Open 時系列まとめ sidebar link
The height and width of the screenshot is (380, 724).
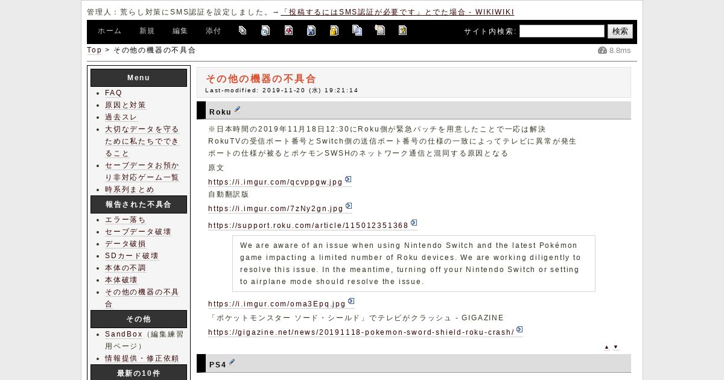point(130,189)
